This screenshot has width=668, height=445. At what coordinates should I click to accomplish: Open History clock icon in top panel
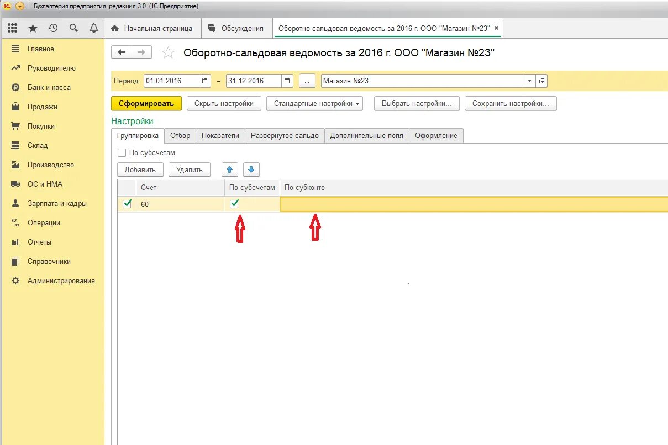point(53,28)
